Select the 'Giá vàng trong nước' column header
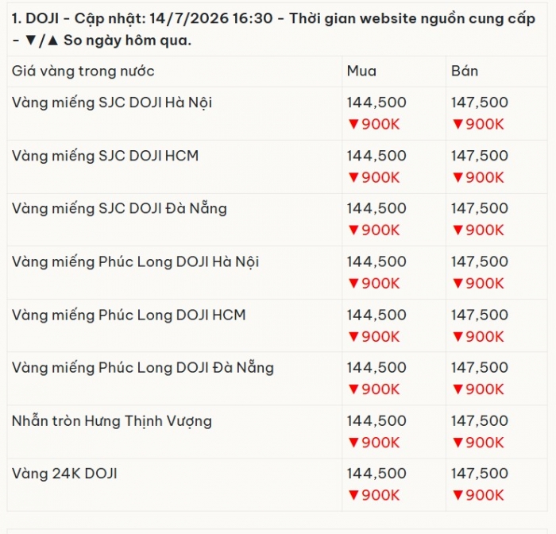The width and height of the screenshot is (556, 534). (83, 72)
